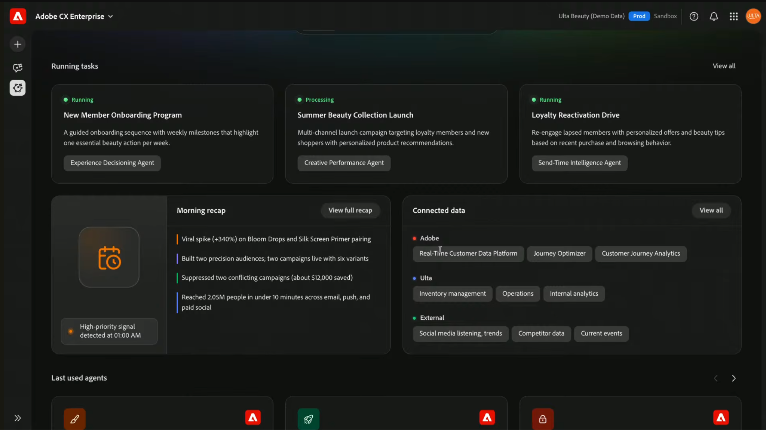Click the Ulta Beauty (Demo Data) organization label
The width and height of the screenshot is (766, 430).
[591, 16]
